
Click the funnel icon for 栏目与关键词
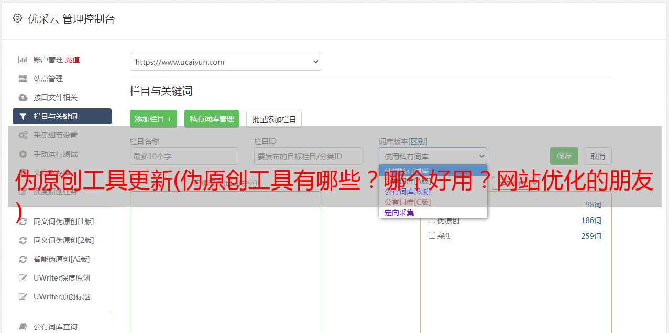tap(23, 116)
